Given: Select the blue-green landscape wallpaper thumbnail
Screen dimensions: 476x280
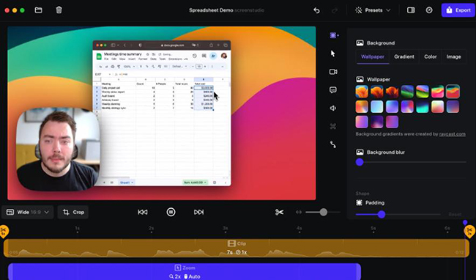Looking at the screenshot, I should [407, 92].
